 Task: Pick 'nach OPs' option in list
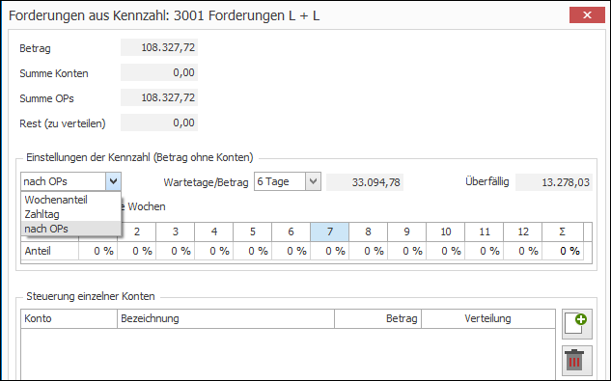point(70,229)
